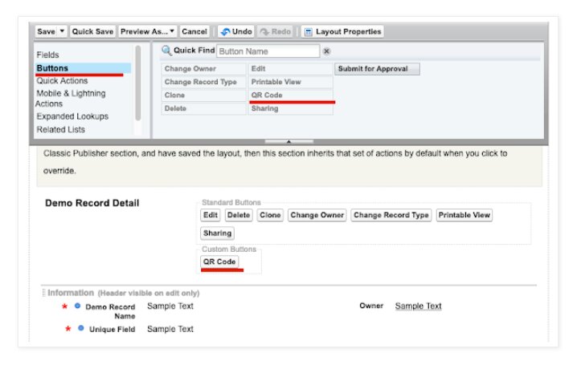This screenshot has height=369, width=577.
Task: Click the Cancel button
Action: click(x=194, y=31)
